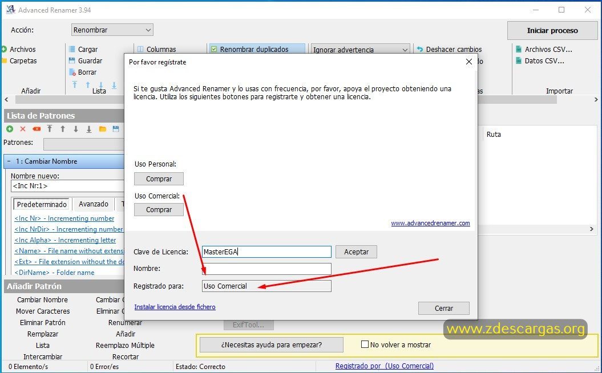Add a new pattern with green plus icon
The image size is (602, 373).
point(10,129)
